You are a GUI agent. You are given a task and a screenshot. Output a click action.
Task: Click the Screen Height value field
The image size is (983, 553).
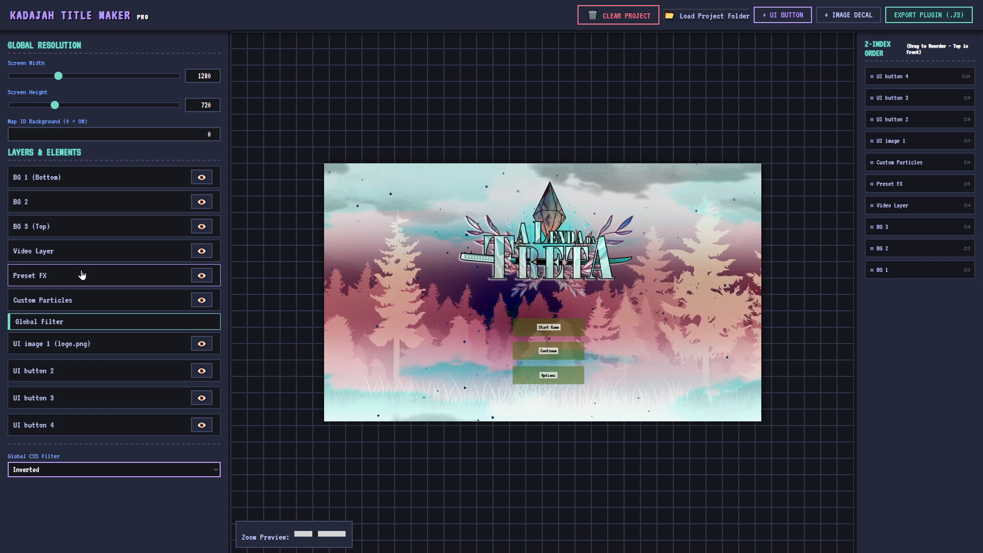coord(203,105)
